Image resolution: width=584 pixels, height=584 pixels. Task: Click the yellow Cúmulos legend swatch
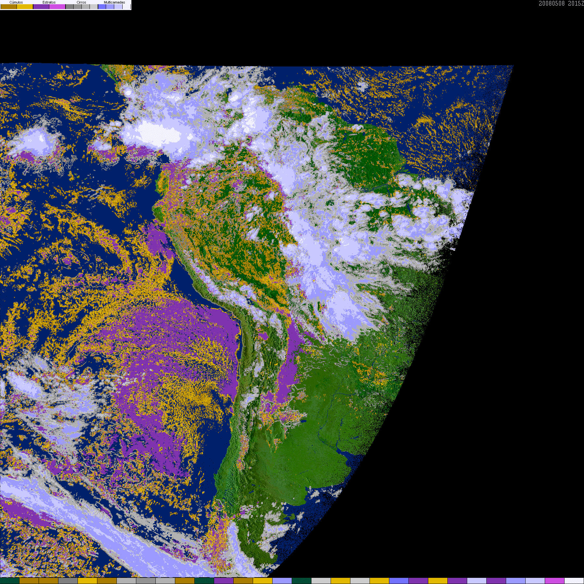[x=25, y=6]
